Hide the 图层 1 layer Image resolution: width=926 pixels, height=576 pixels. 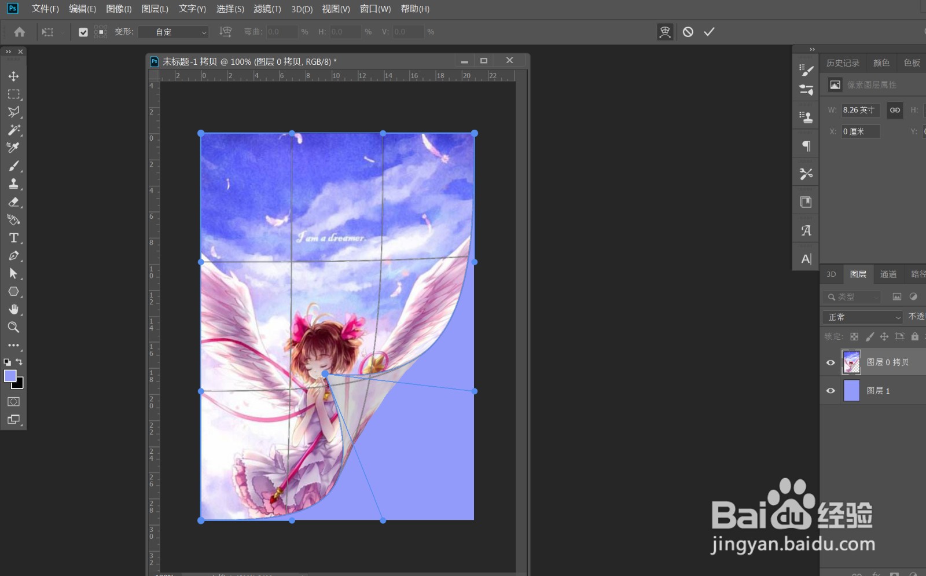[x=831, y=391]
